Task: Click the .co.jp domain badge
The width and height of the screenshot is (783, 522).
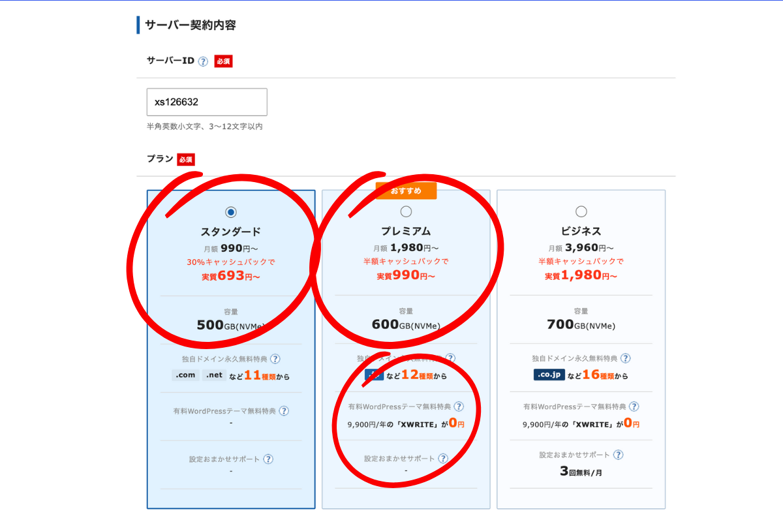Action: 548,375
